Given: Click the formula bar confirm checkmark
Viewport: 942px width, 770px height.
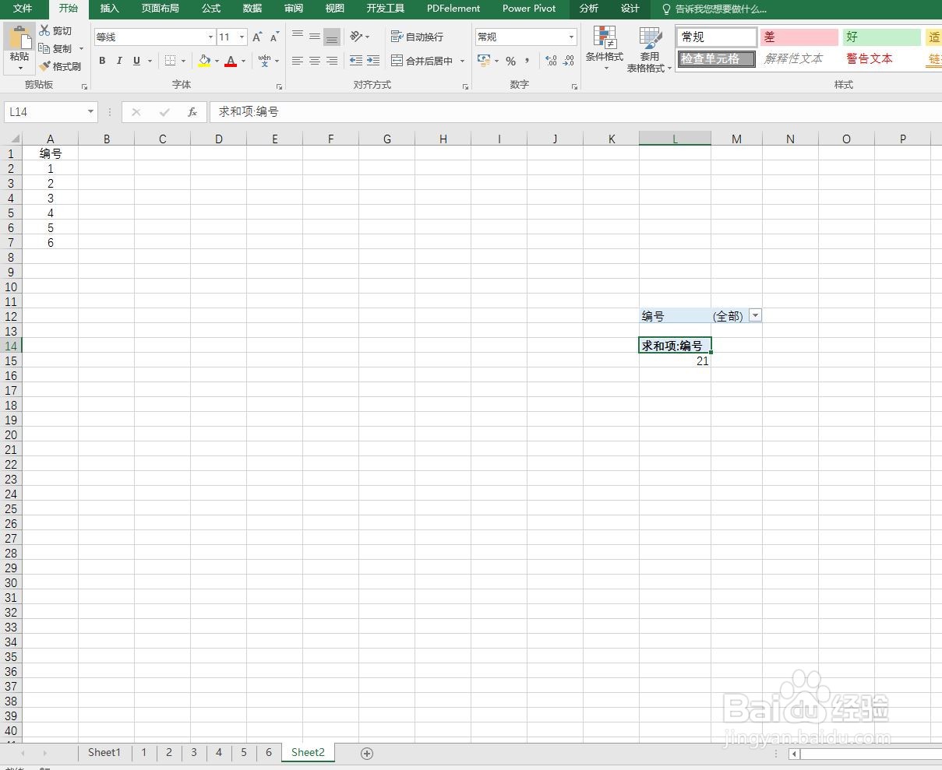Looking at the screenshot, I should click(x=164, y=112).
